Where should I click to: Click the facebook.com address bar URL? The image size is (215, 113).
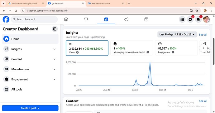tap(47, 11)
